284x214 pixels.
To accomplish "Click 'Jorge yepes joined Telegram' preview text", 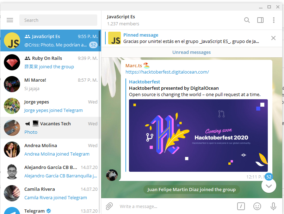I will click(53, 111).
